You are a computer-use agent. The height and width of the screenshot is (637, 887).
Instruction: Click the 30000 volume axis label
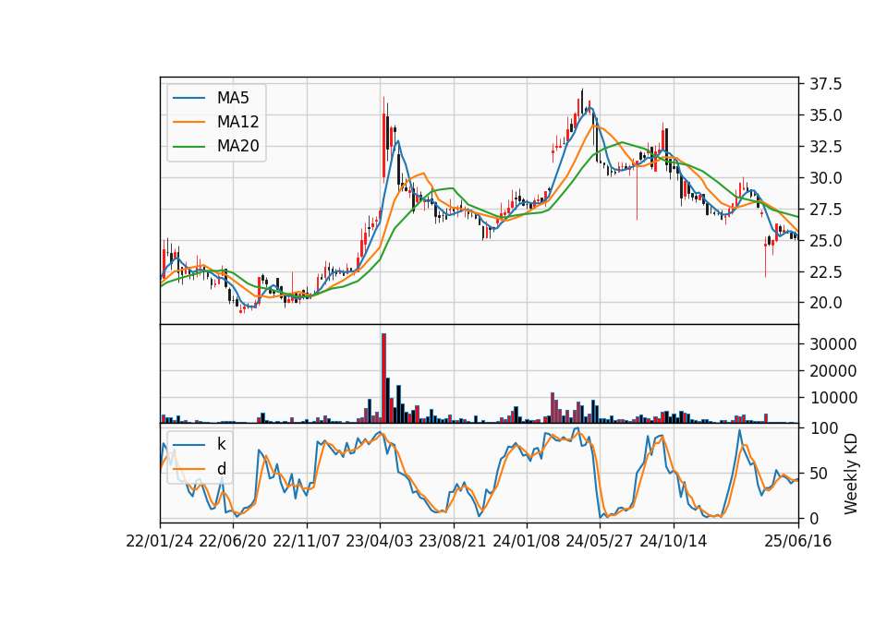click(832, 344)
